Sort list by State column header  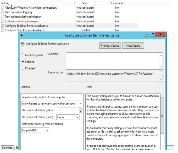[x=85, y=3]
